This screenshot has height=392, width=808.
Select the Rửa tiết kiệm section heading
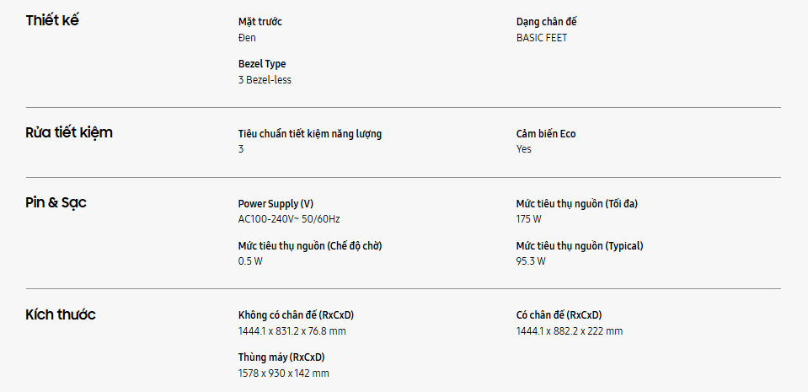(69, 132)
